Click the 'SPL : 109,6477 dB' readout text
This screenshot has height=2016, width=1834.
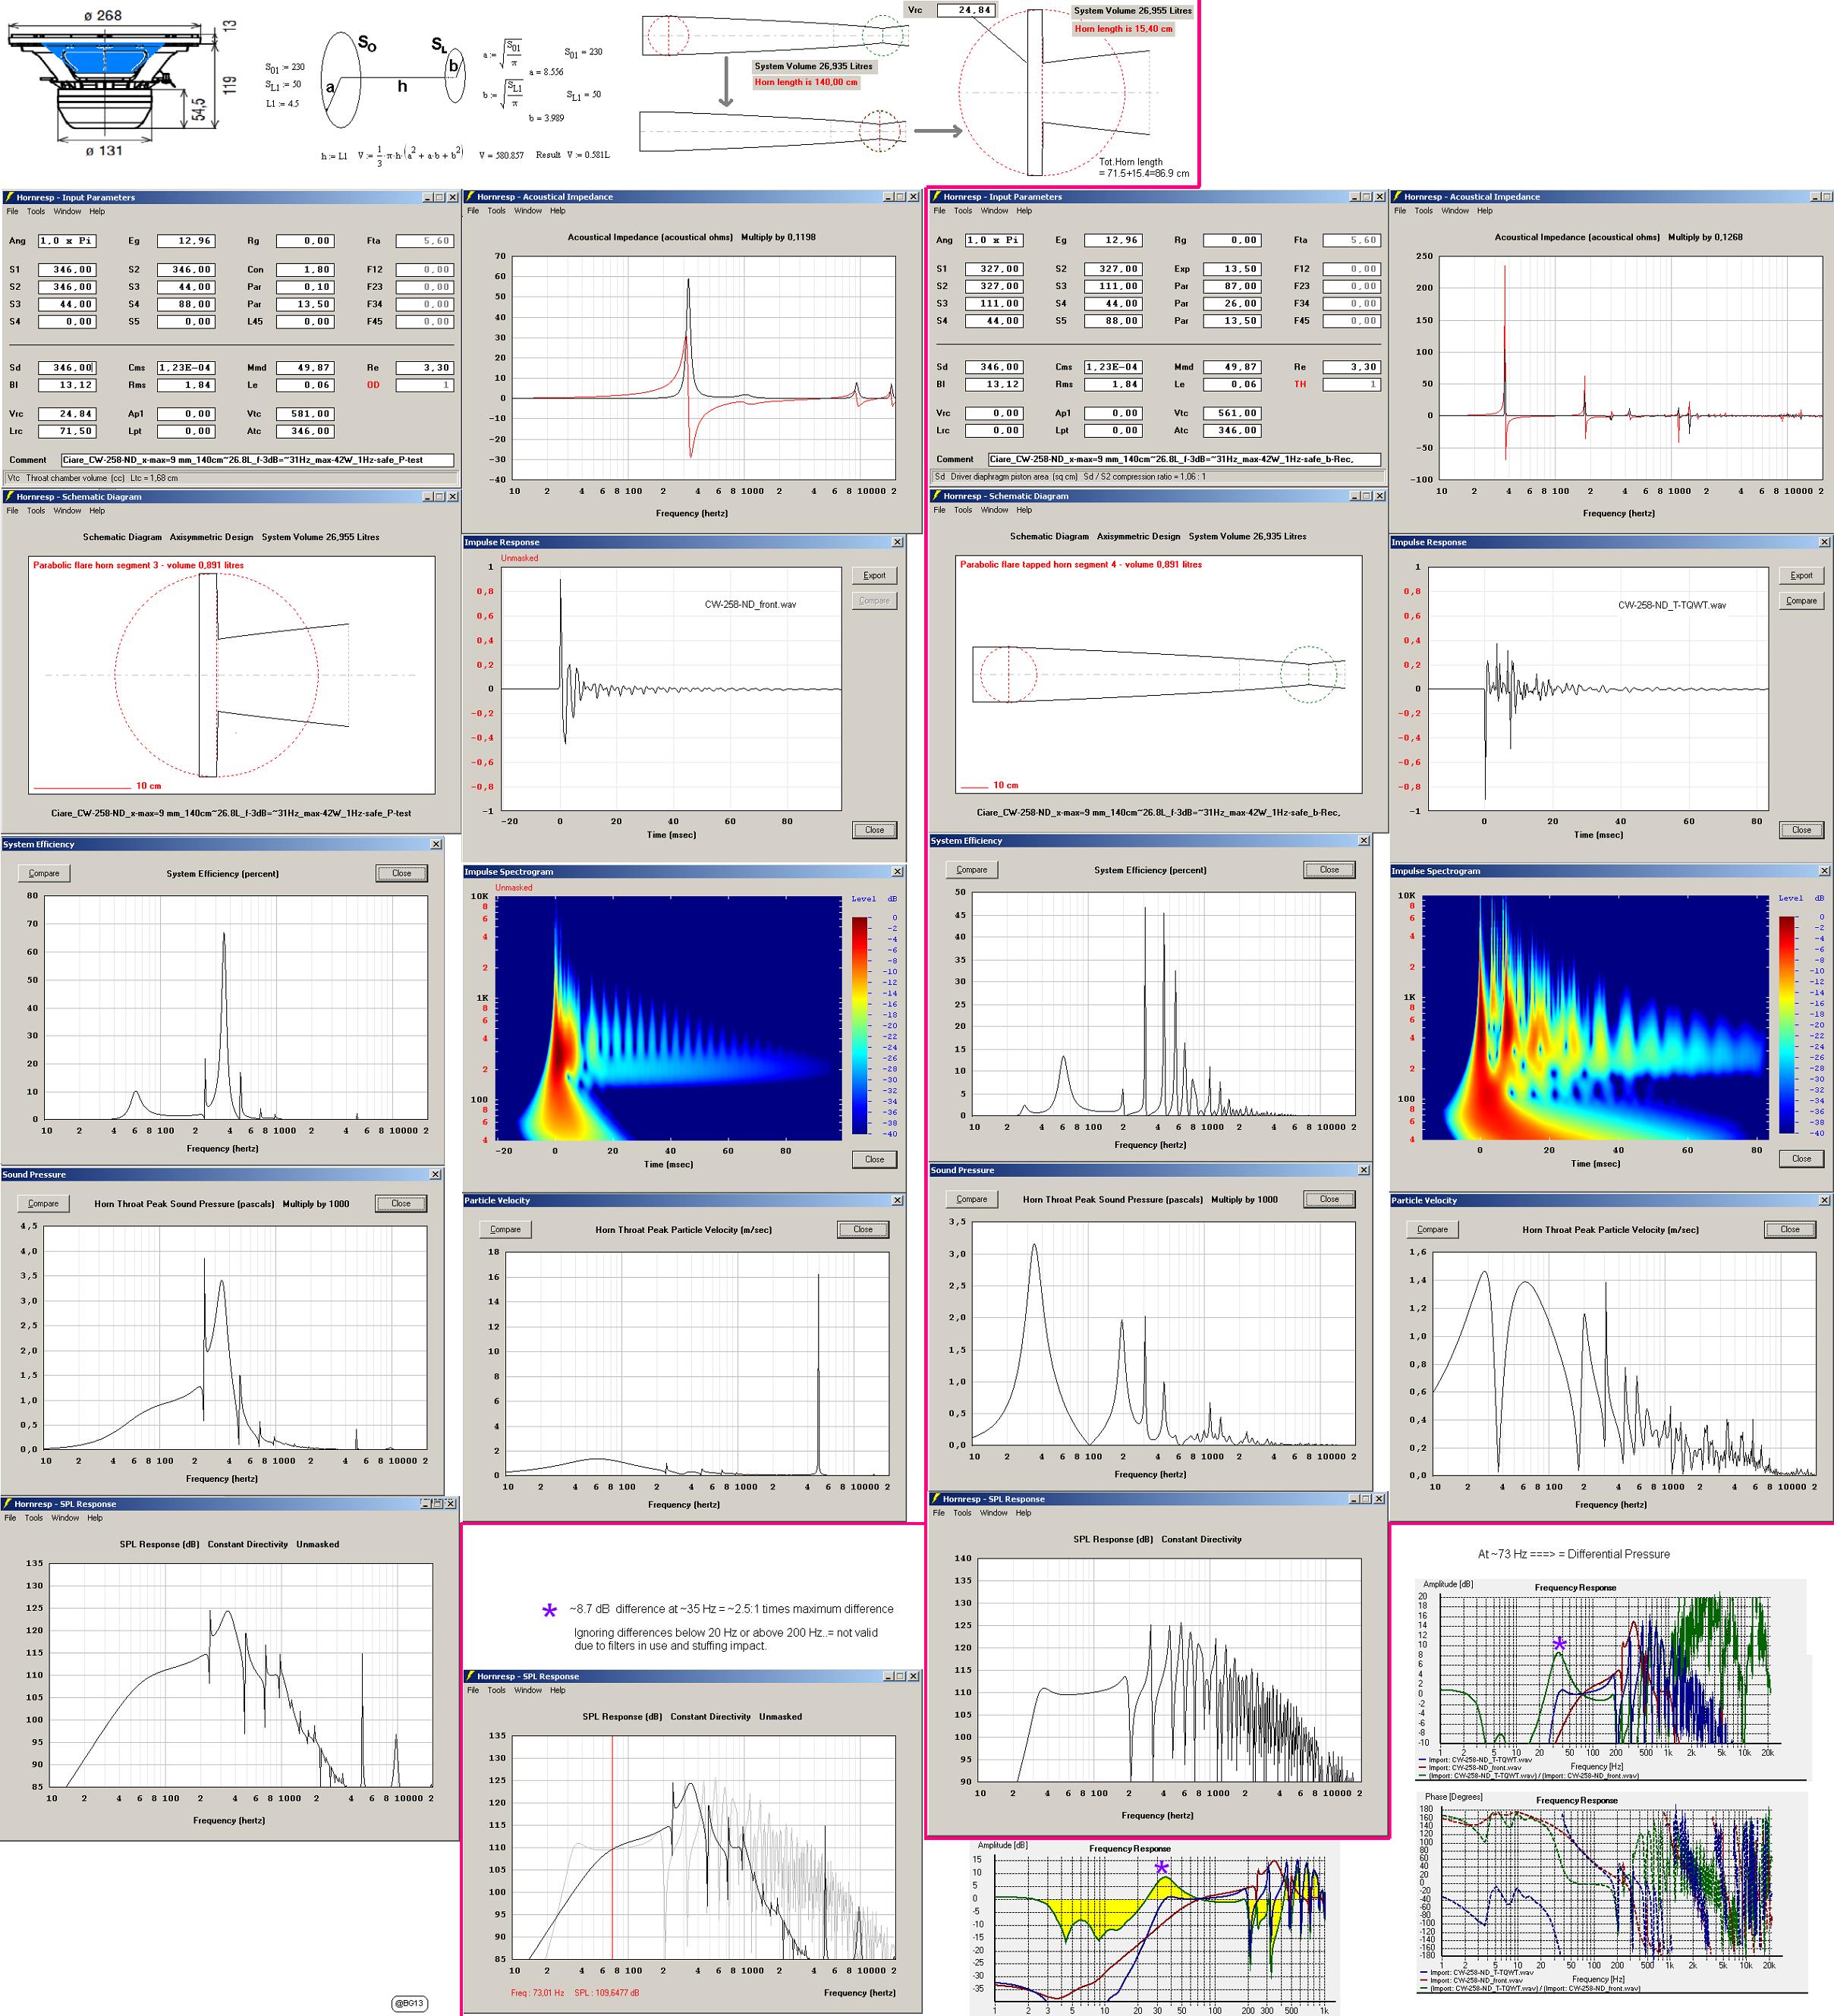click(607, 1992)
